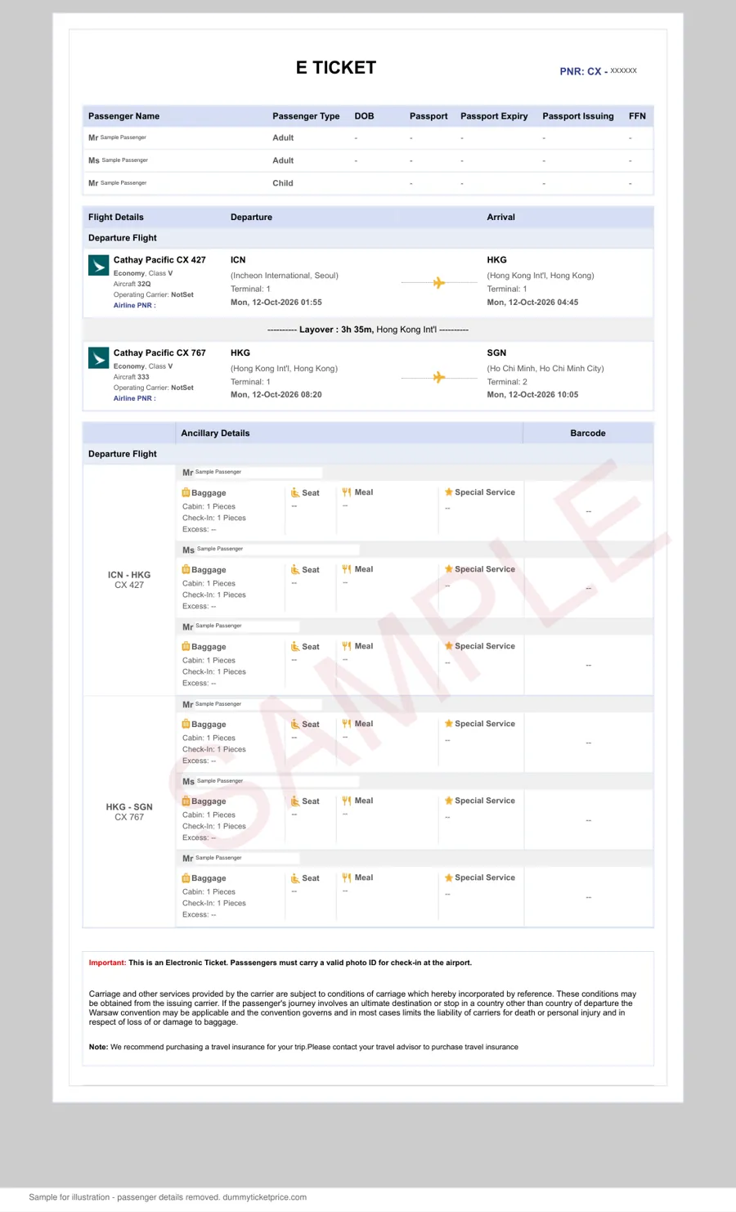The image size is (736, 1212).
Task: Select the Cathay Pacific CX 767 flight name
Action: [159, 353]
